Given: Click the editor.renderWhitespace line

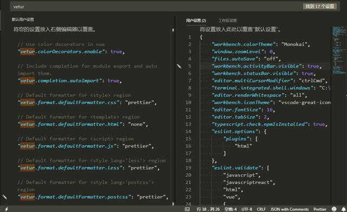Looking at the screenshot, I should (259, 95).
